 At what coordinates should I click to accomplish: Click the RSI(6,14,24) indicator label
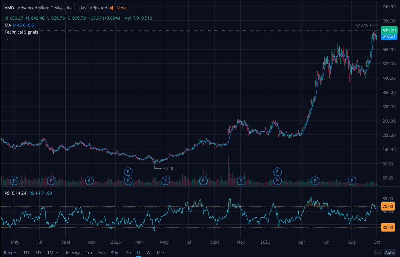(x=16, y=193)
